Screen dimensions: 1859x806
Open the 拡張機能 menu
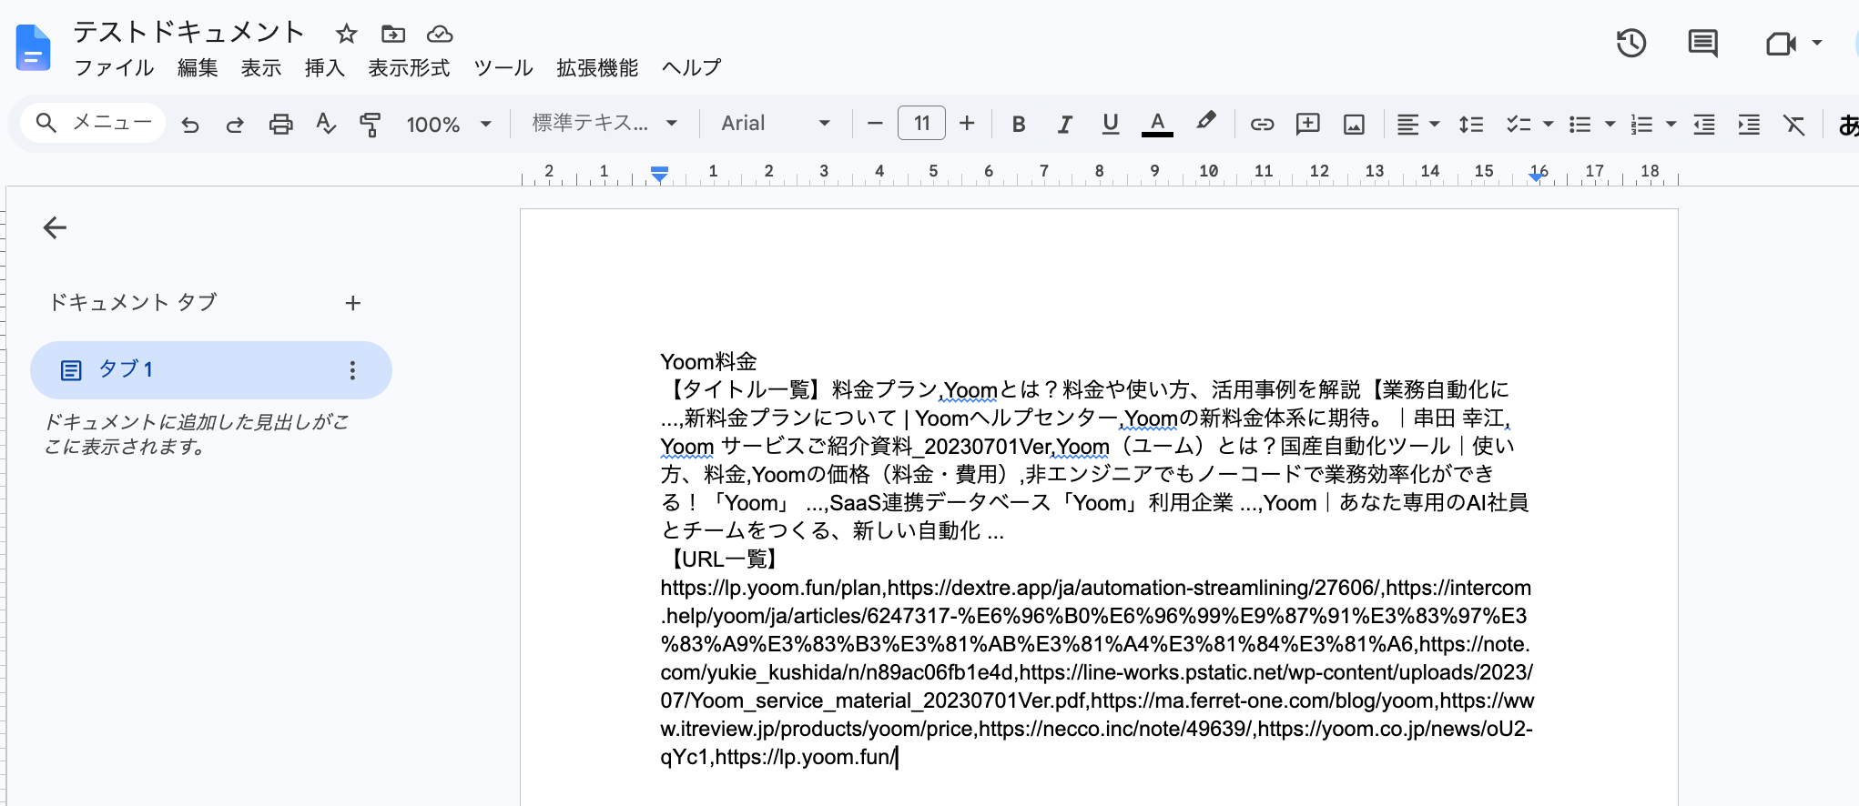[x=597, y=68]
